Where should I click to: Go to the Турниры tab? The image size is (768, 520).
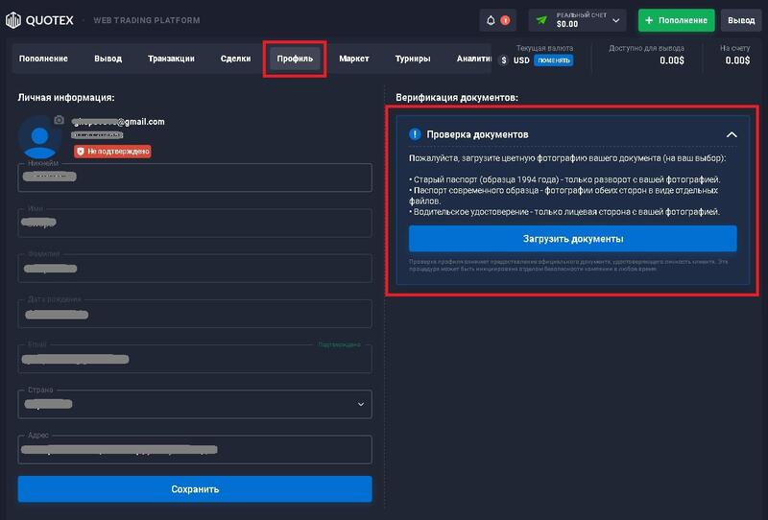click(x=413, y=59)
